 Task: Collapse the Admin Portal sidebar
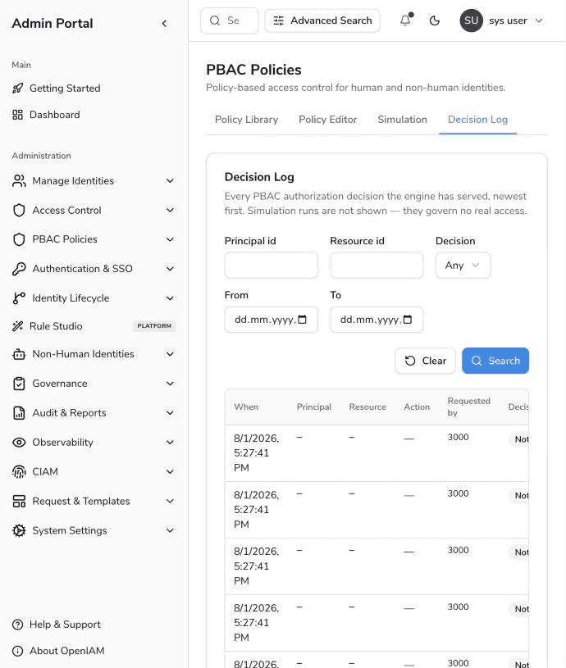(164, 24)
